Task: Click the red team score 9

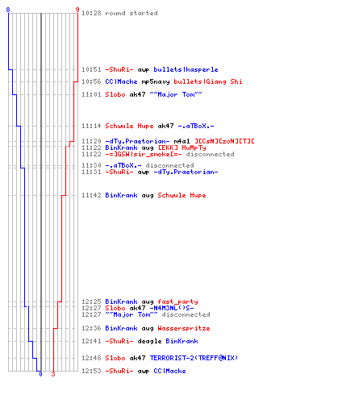Action: pos(77,10)
